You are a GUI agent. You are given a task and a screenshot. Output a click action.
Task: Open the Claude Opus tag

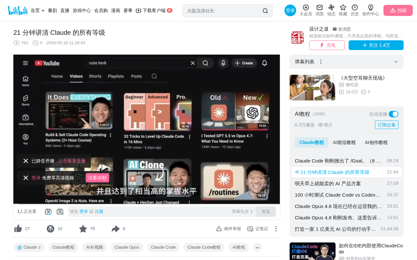(127, 247)
